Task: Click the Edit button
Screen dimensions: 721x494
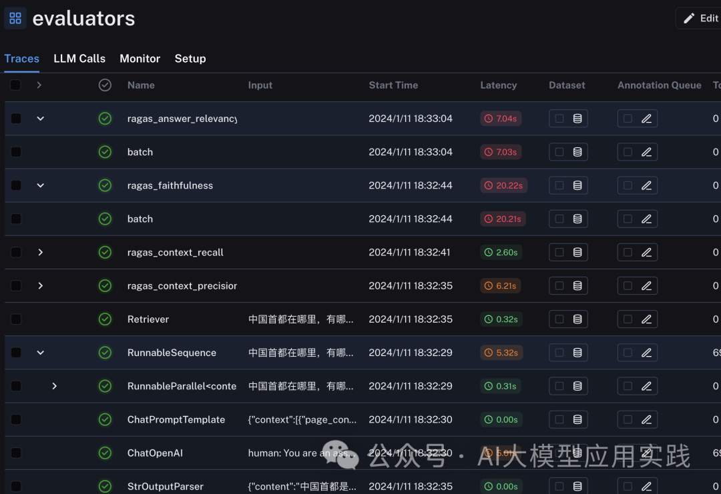Action: tap(700, 19)
